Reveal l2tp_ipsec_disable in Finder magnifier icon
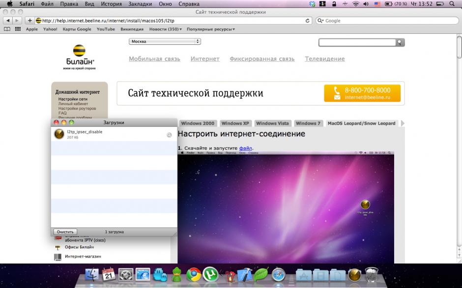462x288 pixels. [169, 135]
